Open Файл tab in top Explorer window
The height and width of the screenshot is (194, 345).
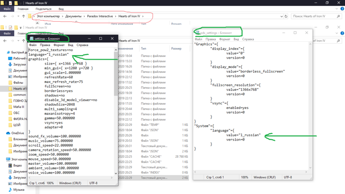(7, 9)
